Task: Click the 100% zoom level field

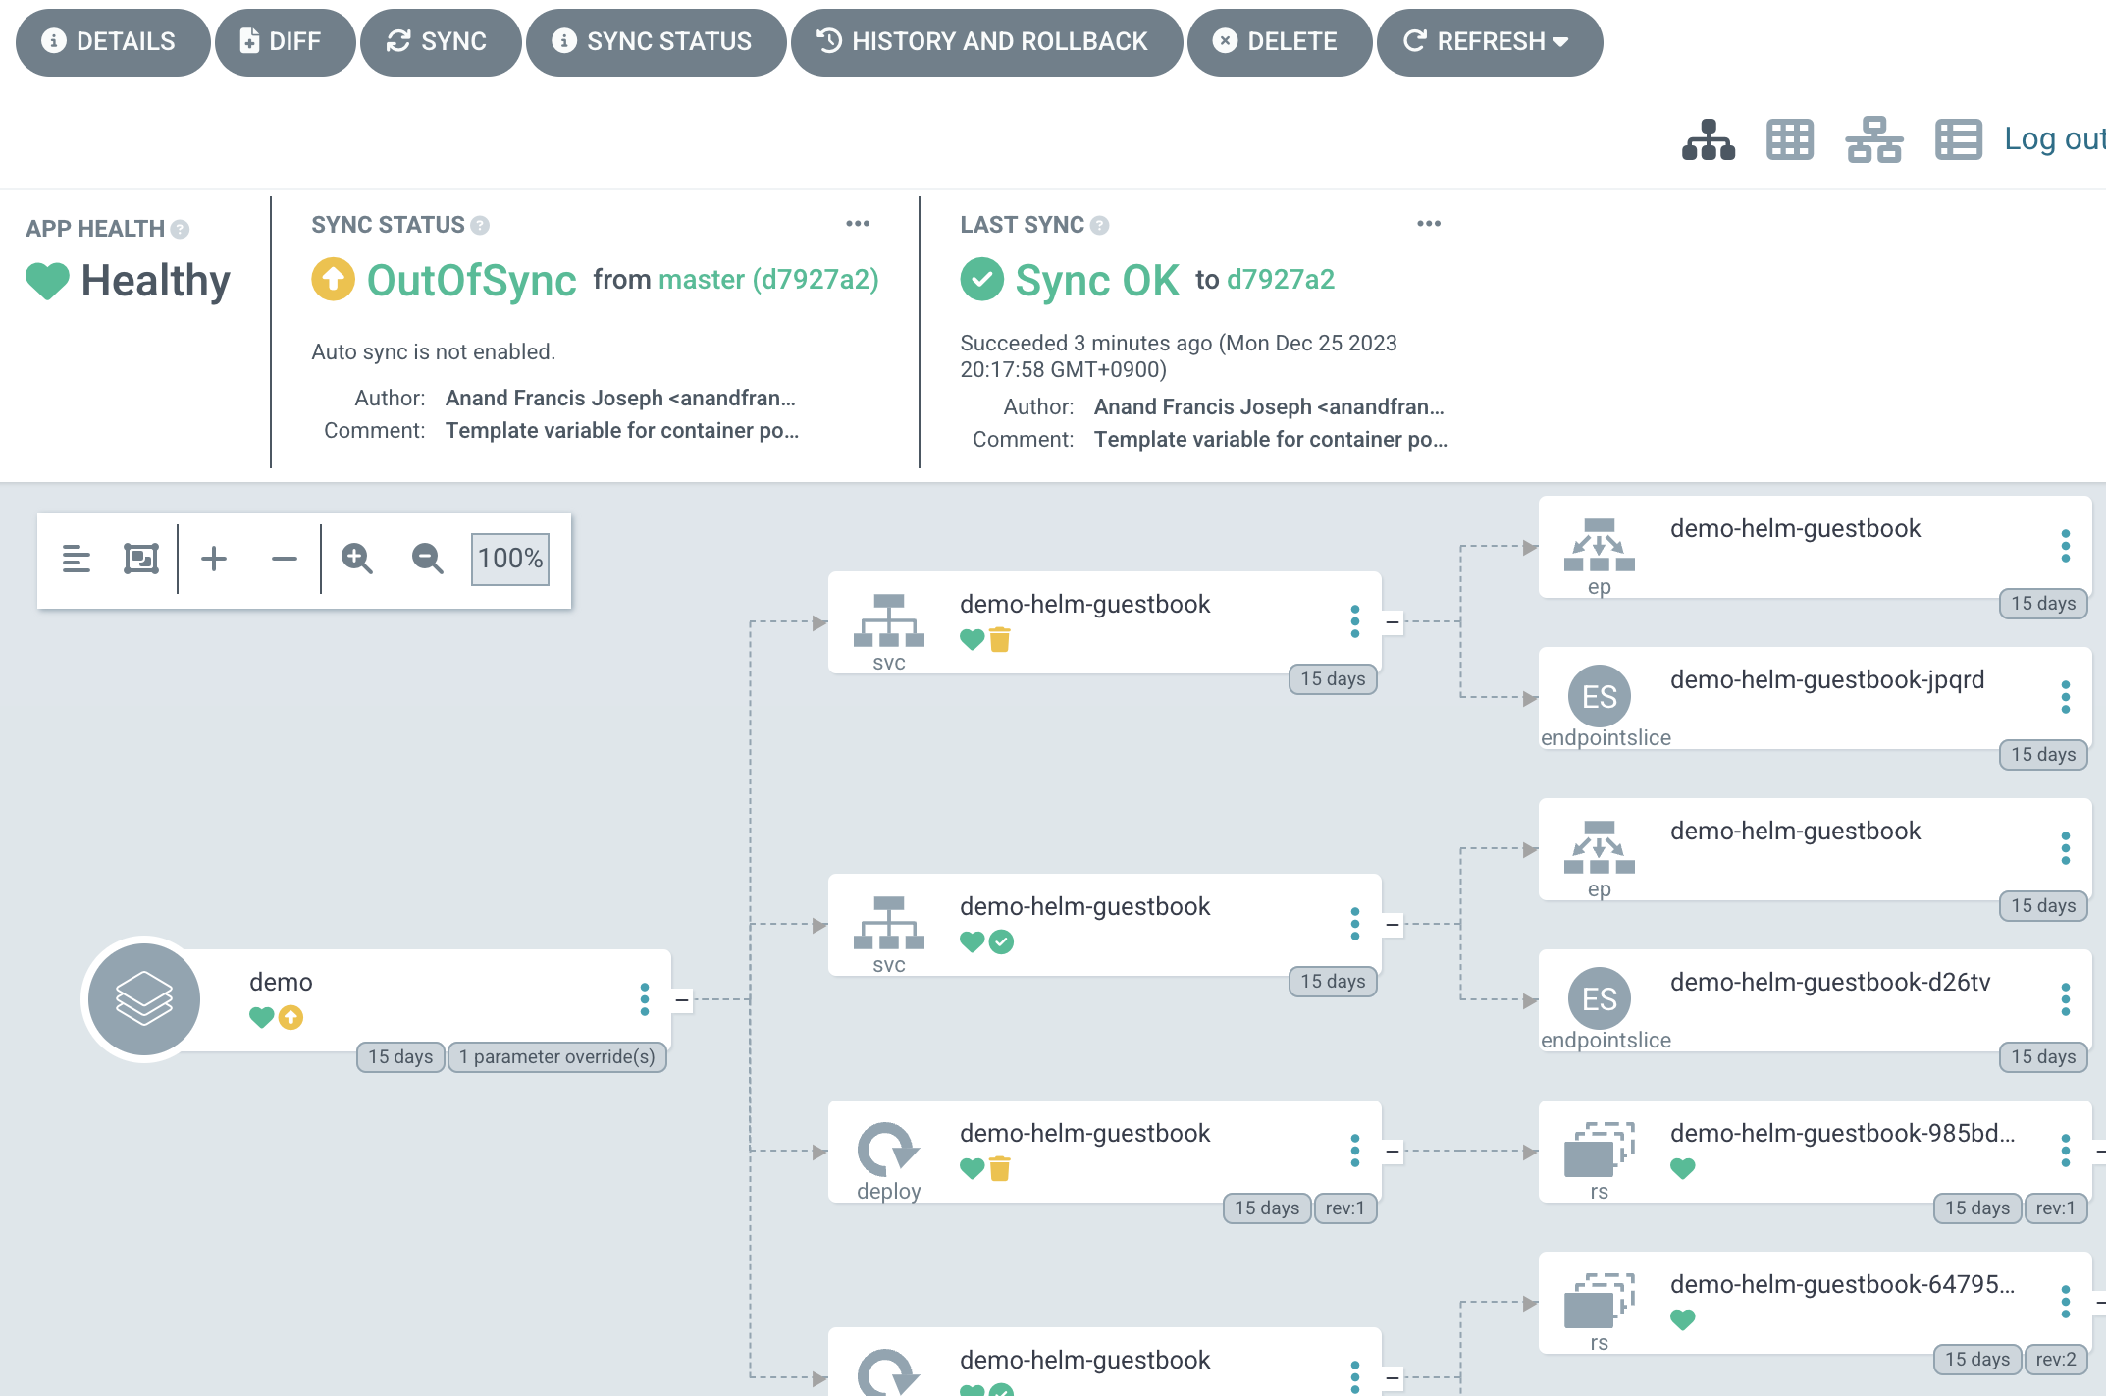Action: coord(510,559)
